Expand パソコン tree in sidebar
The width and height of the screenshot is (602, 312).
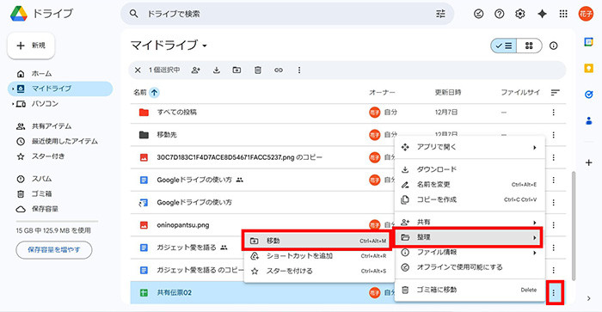point(12,104)
